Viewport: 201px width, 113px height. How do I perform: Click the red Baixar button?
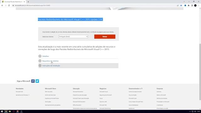click(x=105, y=37)
